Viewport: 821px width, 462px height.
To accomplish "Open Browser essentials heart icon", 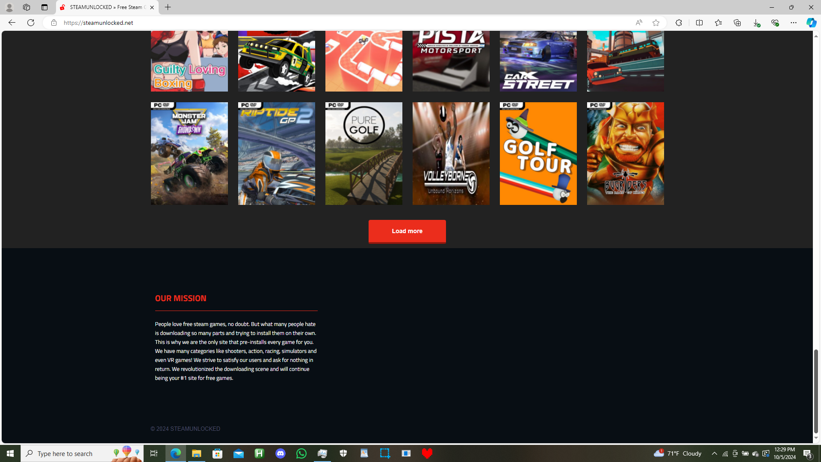I will tap(774, 23).
